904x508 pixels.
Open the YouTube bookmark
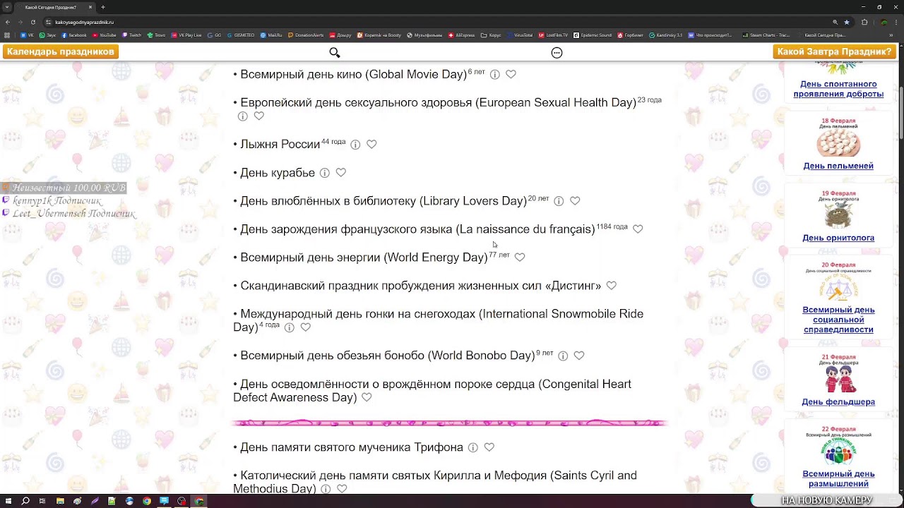105,35
